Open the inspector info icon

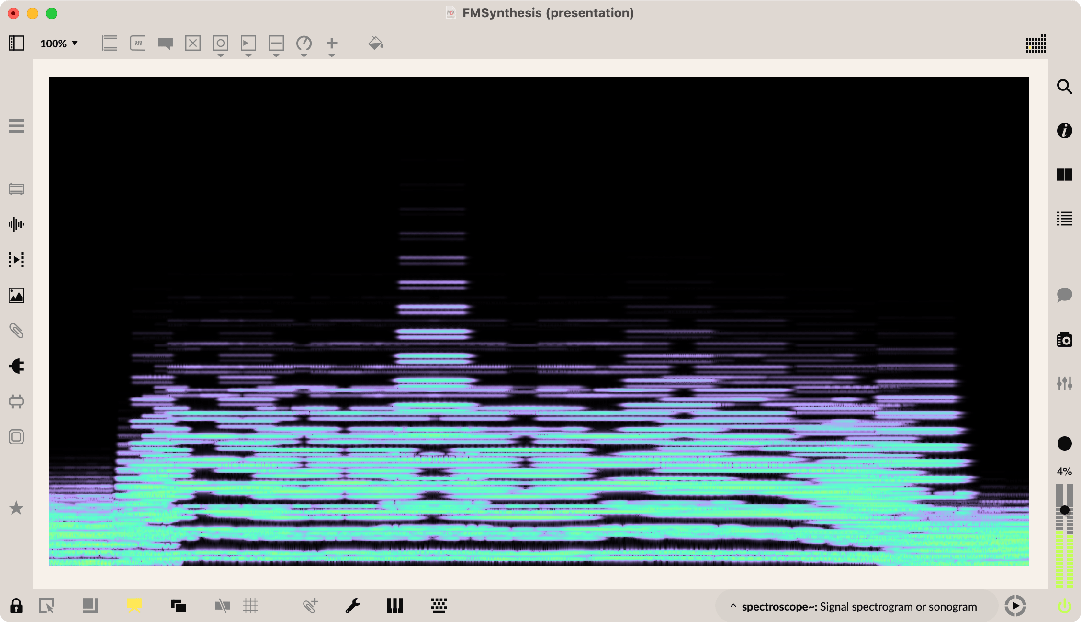(x=1064, y=131)
